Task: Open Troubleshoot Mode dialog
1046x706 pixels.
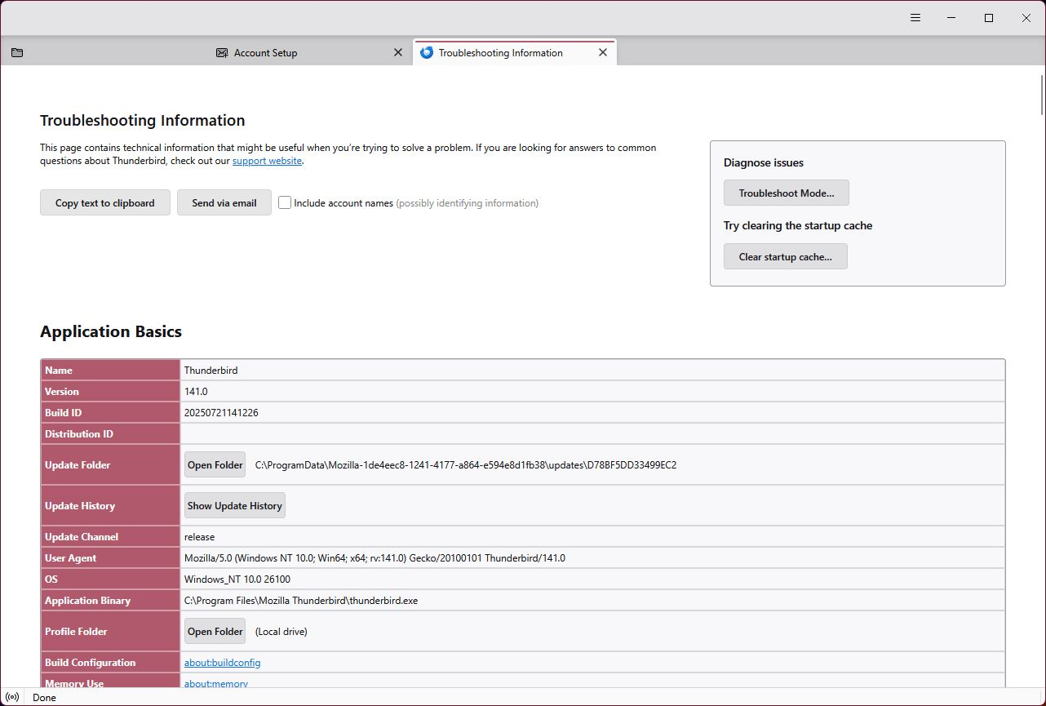Action: (787, 193)
